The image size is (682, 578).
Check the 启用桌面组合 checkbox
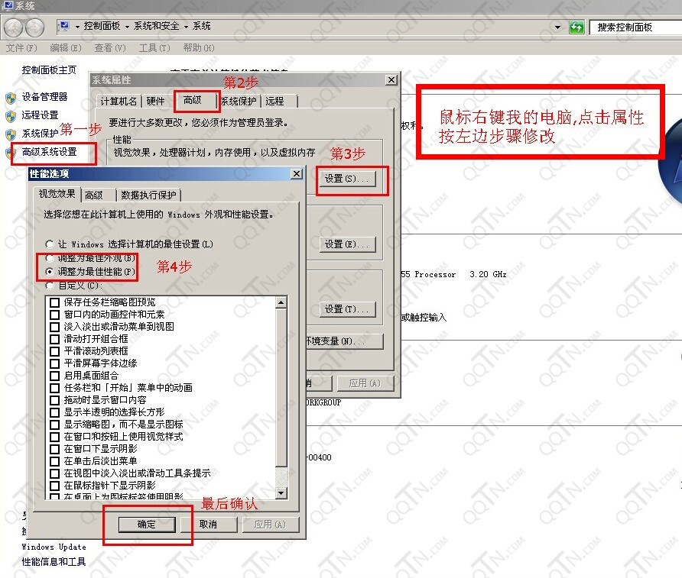click(55, 376)
